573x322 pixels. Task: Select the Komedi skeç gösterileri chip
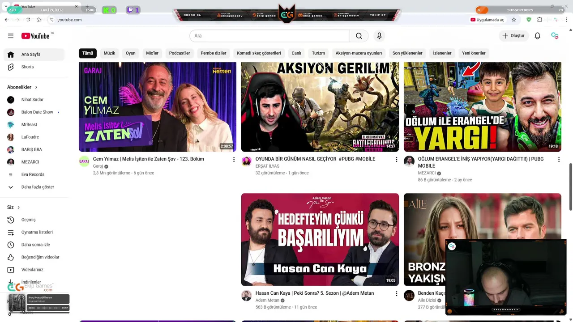coord(259,53)
